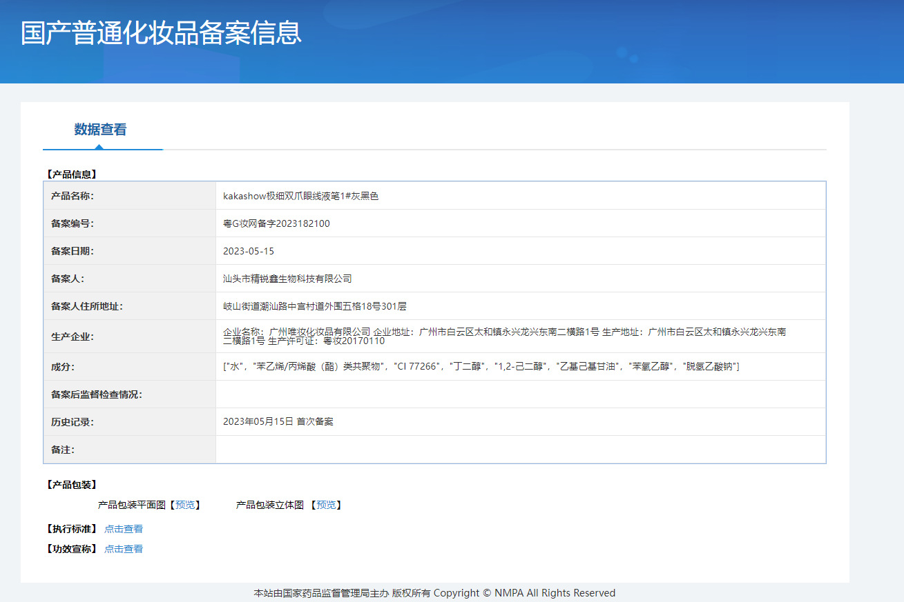Viewport: 904px width, 602px height.
Task: Click the 生产企业 details text
Action: pos(504,337)
